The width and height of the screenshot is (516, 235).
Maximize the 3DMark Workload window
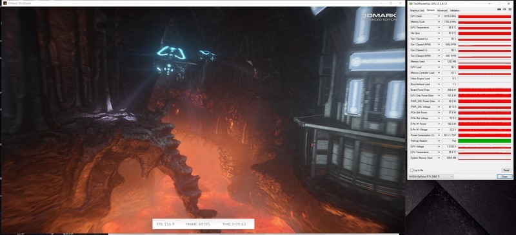391,3
